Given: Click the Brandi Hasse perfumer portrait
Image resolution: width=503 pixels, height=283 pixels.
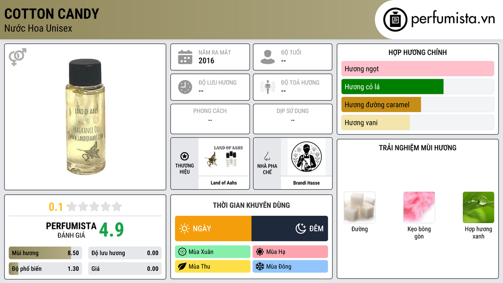Looking at the screenshot, I should click(307, 157).
